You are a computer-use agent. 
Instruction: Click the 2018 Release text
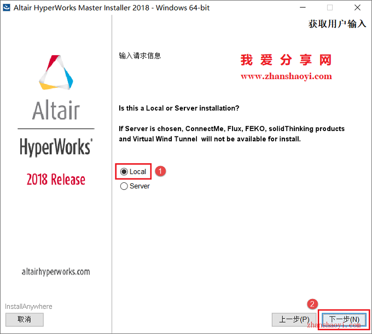pyautogui.click(x=56, y=179)
